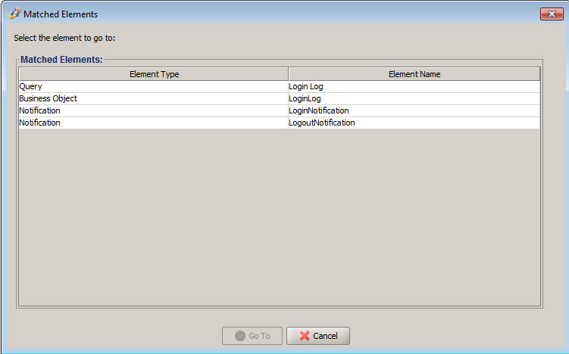Click the app icon beside the Matched Elements title

tap(14, 14)
